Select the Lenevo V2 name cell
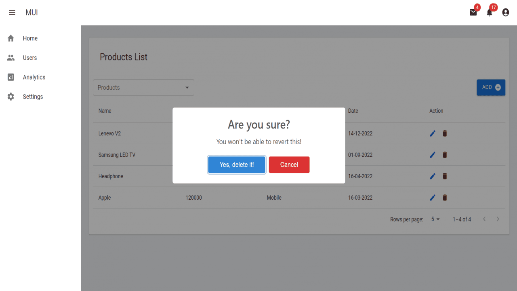 pos(109,133)
